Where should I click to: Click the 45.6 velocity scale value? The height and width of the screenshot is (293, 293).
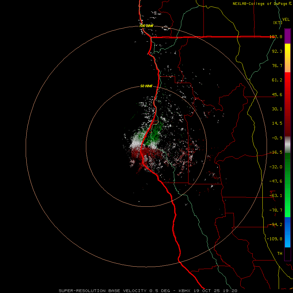277,94
